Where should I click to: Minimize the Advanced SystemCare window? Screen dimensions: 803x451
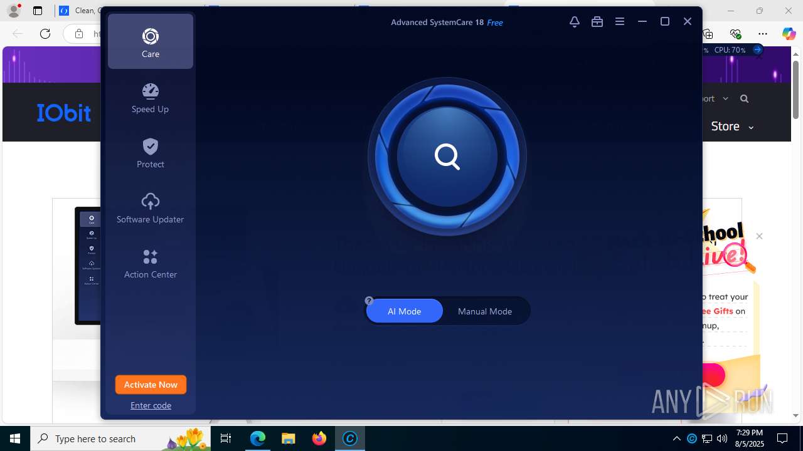coord(642,22)
